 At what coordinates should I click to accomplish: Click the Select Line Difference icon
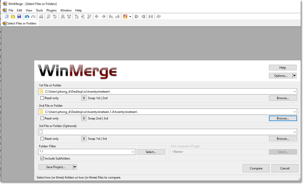coord(41,17)
